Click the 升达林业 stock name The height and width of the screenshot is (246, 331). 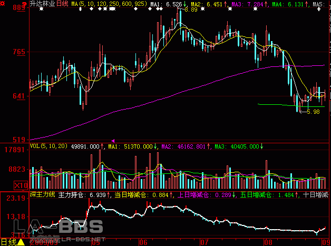coord(43,4)
